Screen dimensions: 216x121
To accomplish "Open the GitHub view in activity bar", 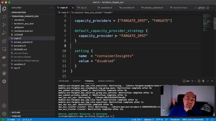I will 4,73.
